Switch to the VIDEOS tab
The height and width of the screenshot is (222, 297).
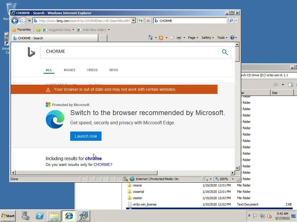point(92,70)
